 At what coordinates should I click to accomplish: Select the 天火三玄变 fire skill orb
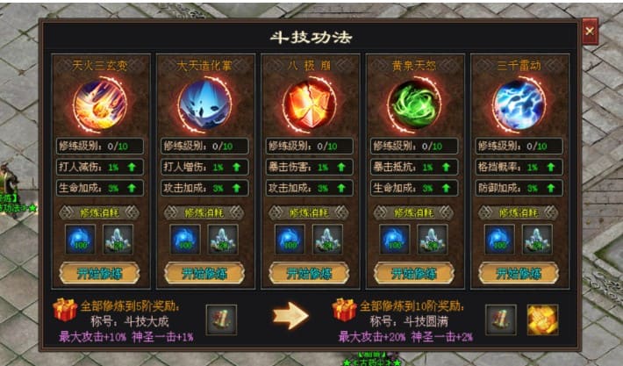[x=100, y=104]
